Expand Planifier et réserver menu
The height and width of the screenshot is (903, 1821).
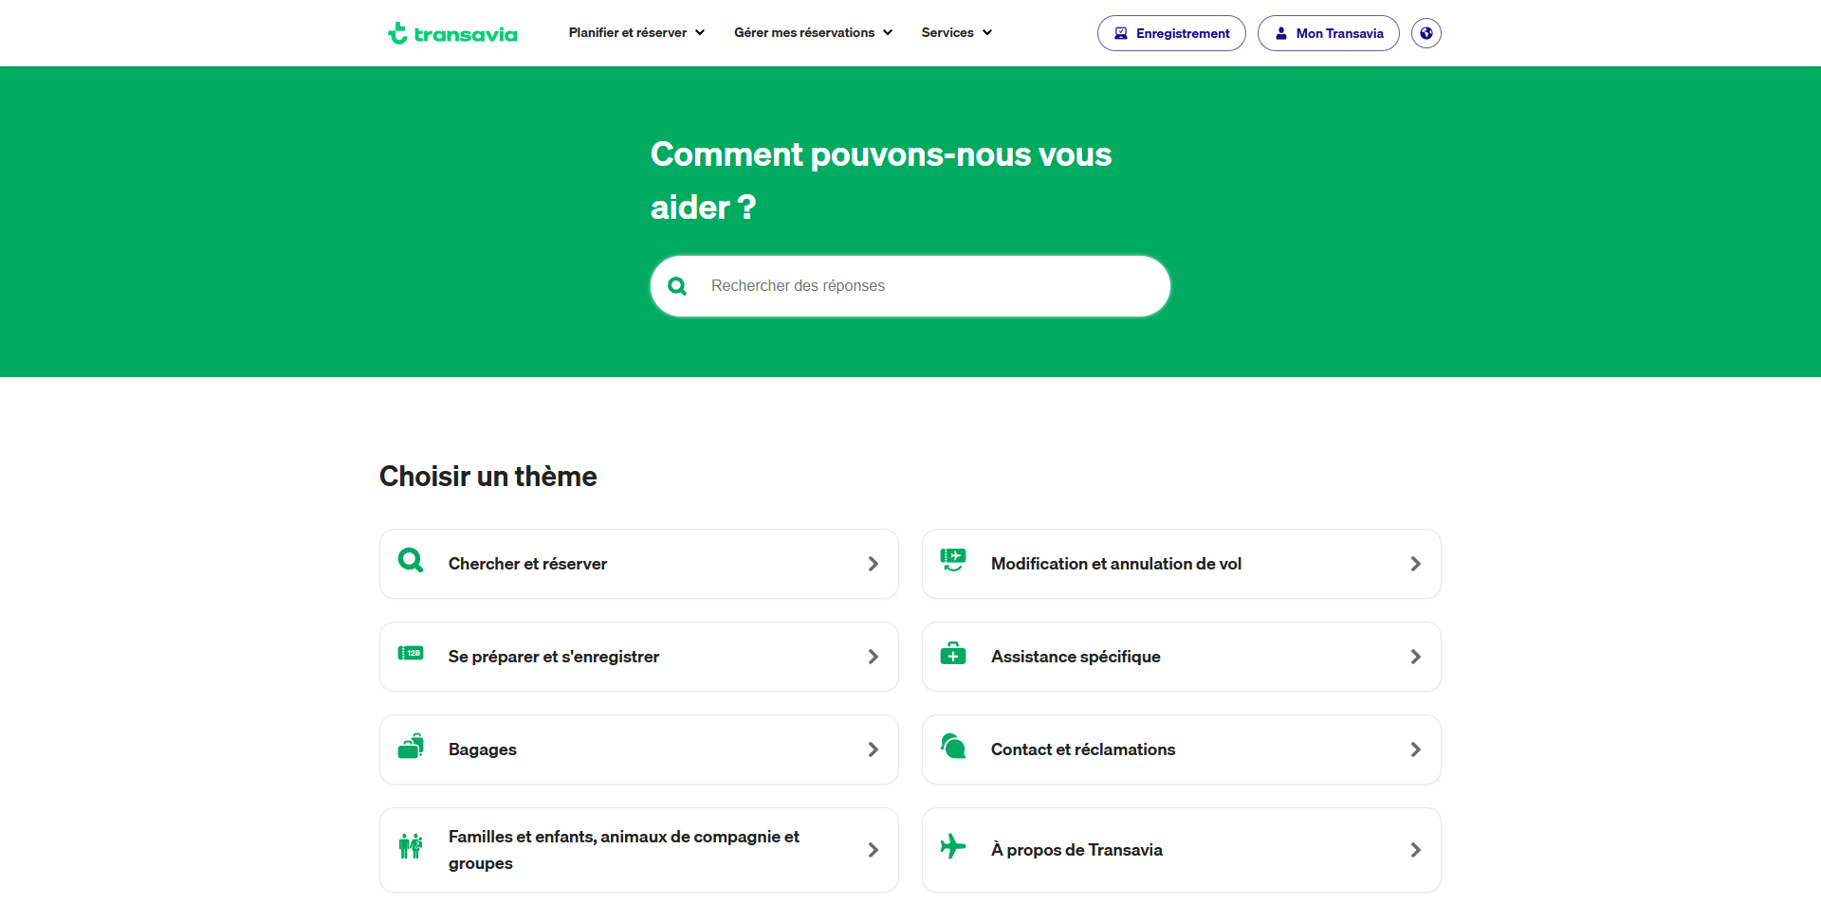pos(636,32)
